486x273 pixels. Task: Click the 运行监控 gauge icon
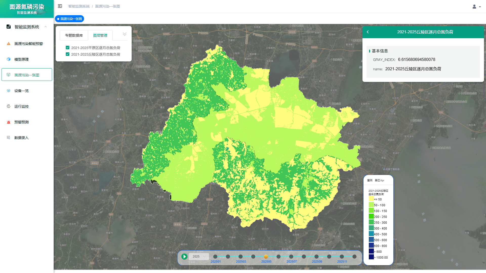pos(9,106)
